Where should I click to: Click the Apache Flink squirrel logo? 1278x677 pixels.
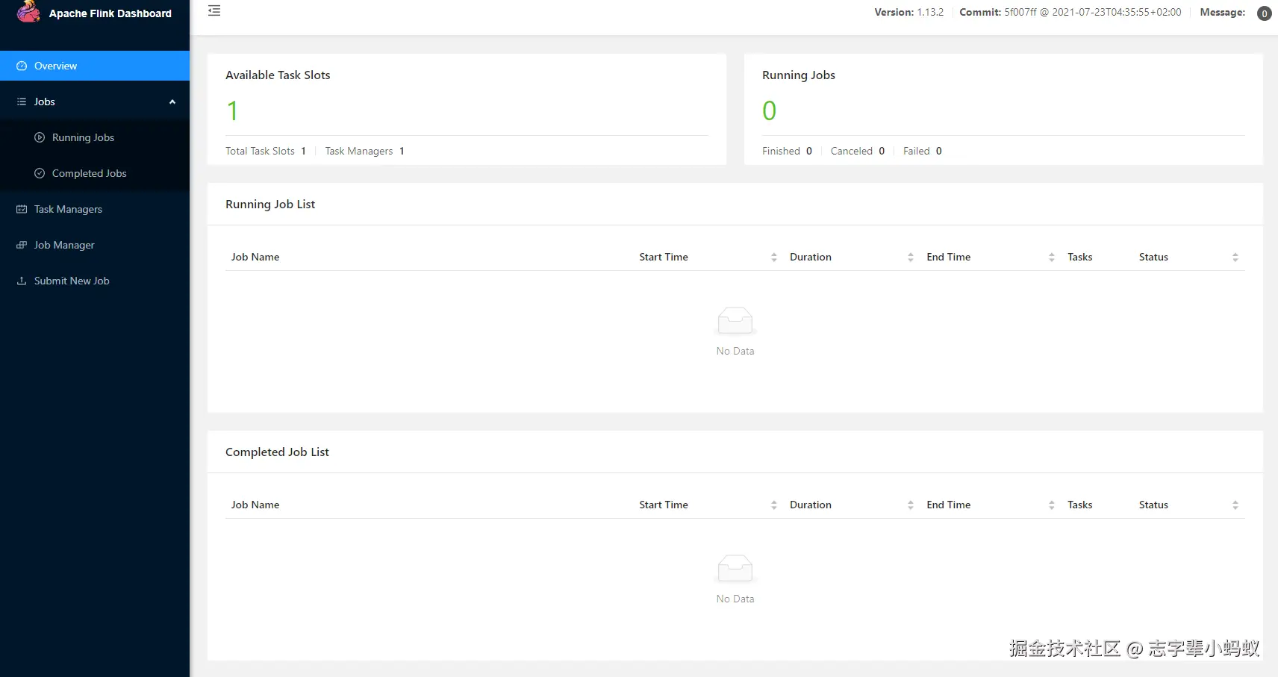[28, 12]
